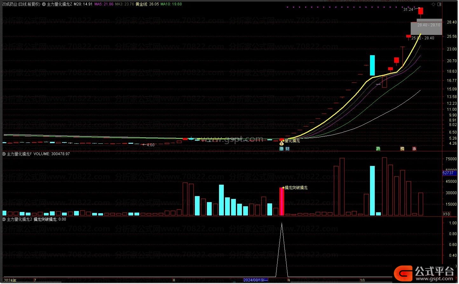Screen dimensions: 459x284
Task: Select the 主力量化擒龙2 indicator name
Action: 20,219
